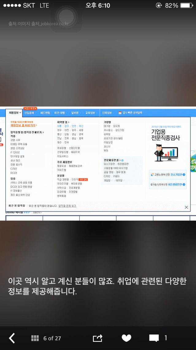Select region 인천
Screen dimensions: 196x350
pyautogui.click(x=74, y=126)
